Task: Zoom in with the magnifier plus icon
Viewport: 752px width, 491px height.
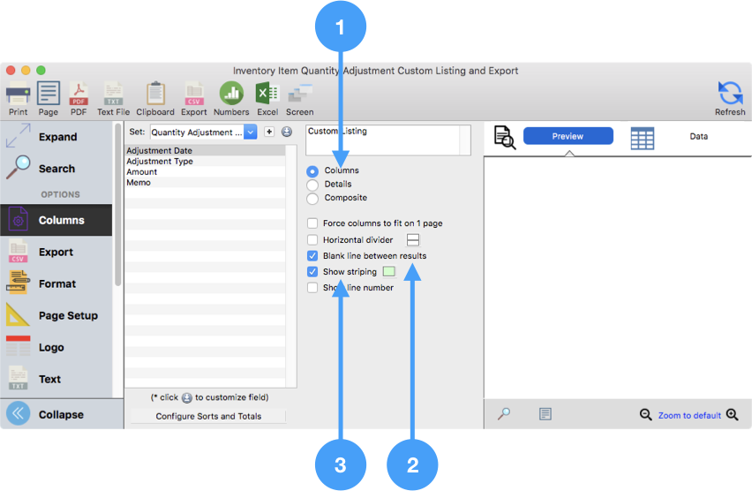Action: click(x=732, y=415)
